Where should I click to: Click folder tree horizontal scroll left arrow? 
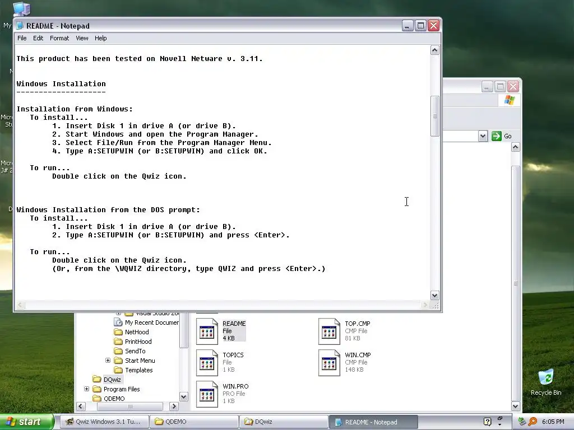[x=81, y=406]
